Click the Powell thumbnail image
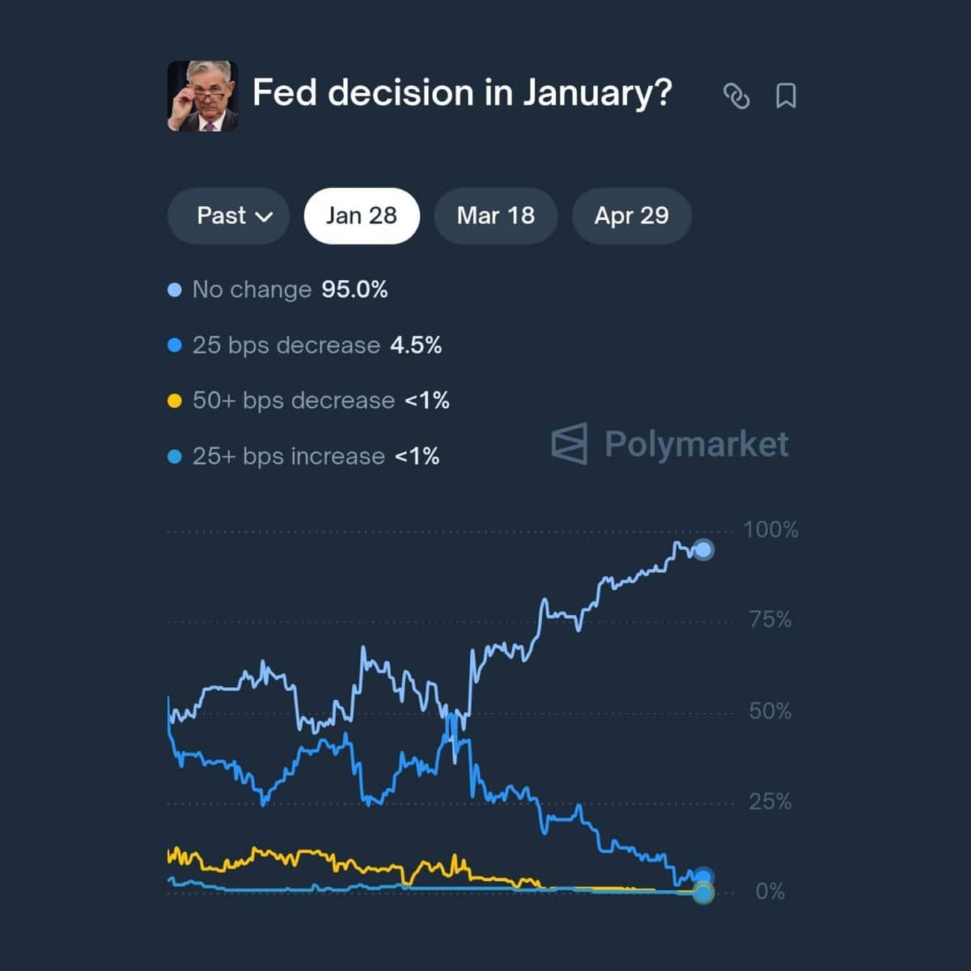 coord(202,95)
